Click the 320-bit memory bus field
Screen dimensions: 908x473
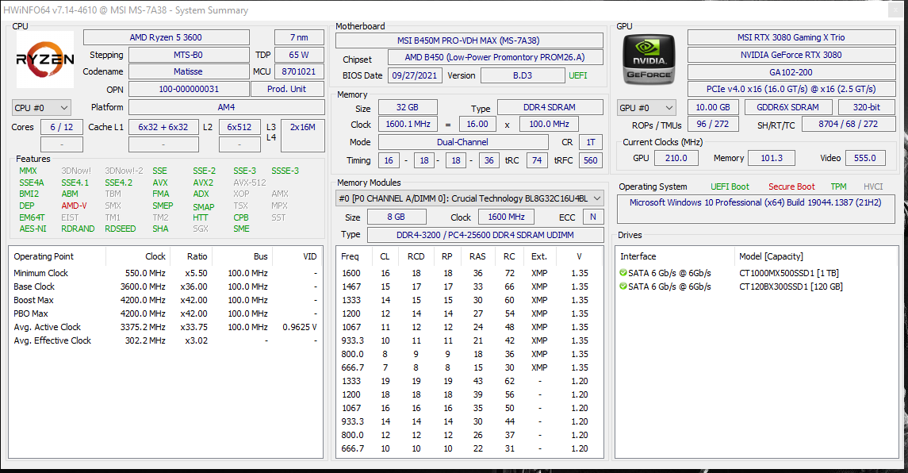point(866,107)
